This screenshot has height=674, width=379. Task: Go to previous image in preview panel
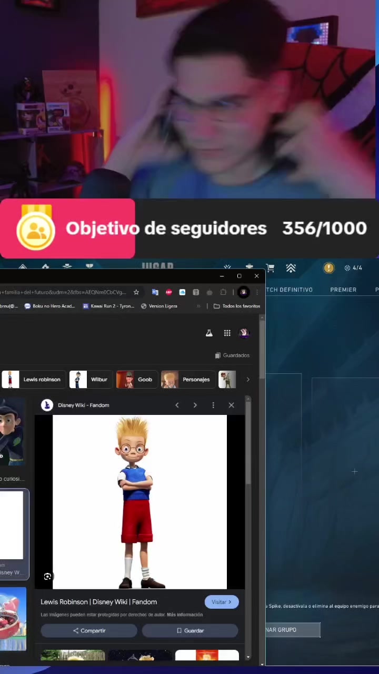click(x=177, y=405)
